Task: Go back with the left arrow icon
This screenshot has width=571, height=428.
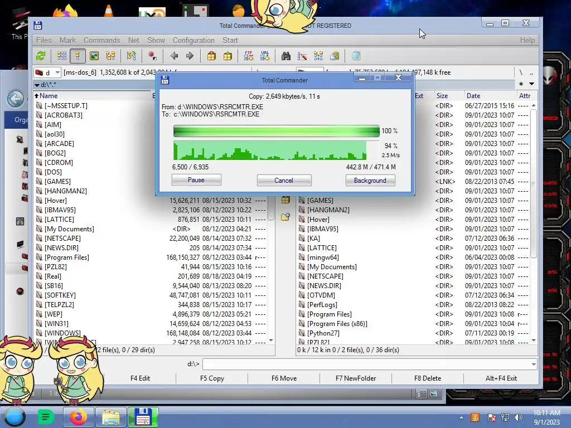Action: pos(174,56)
